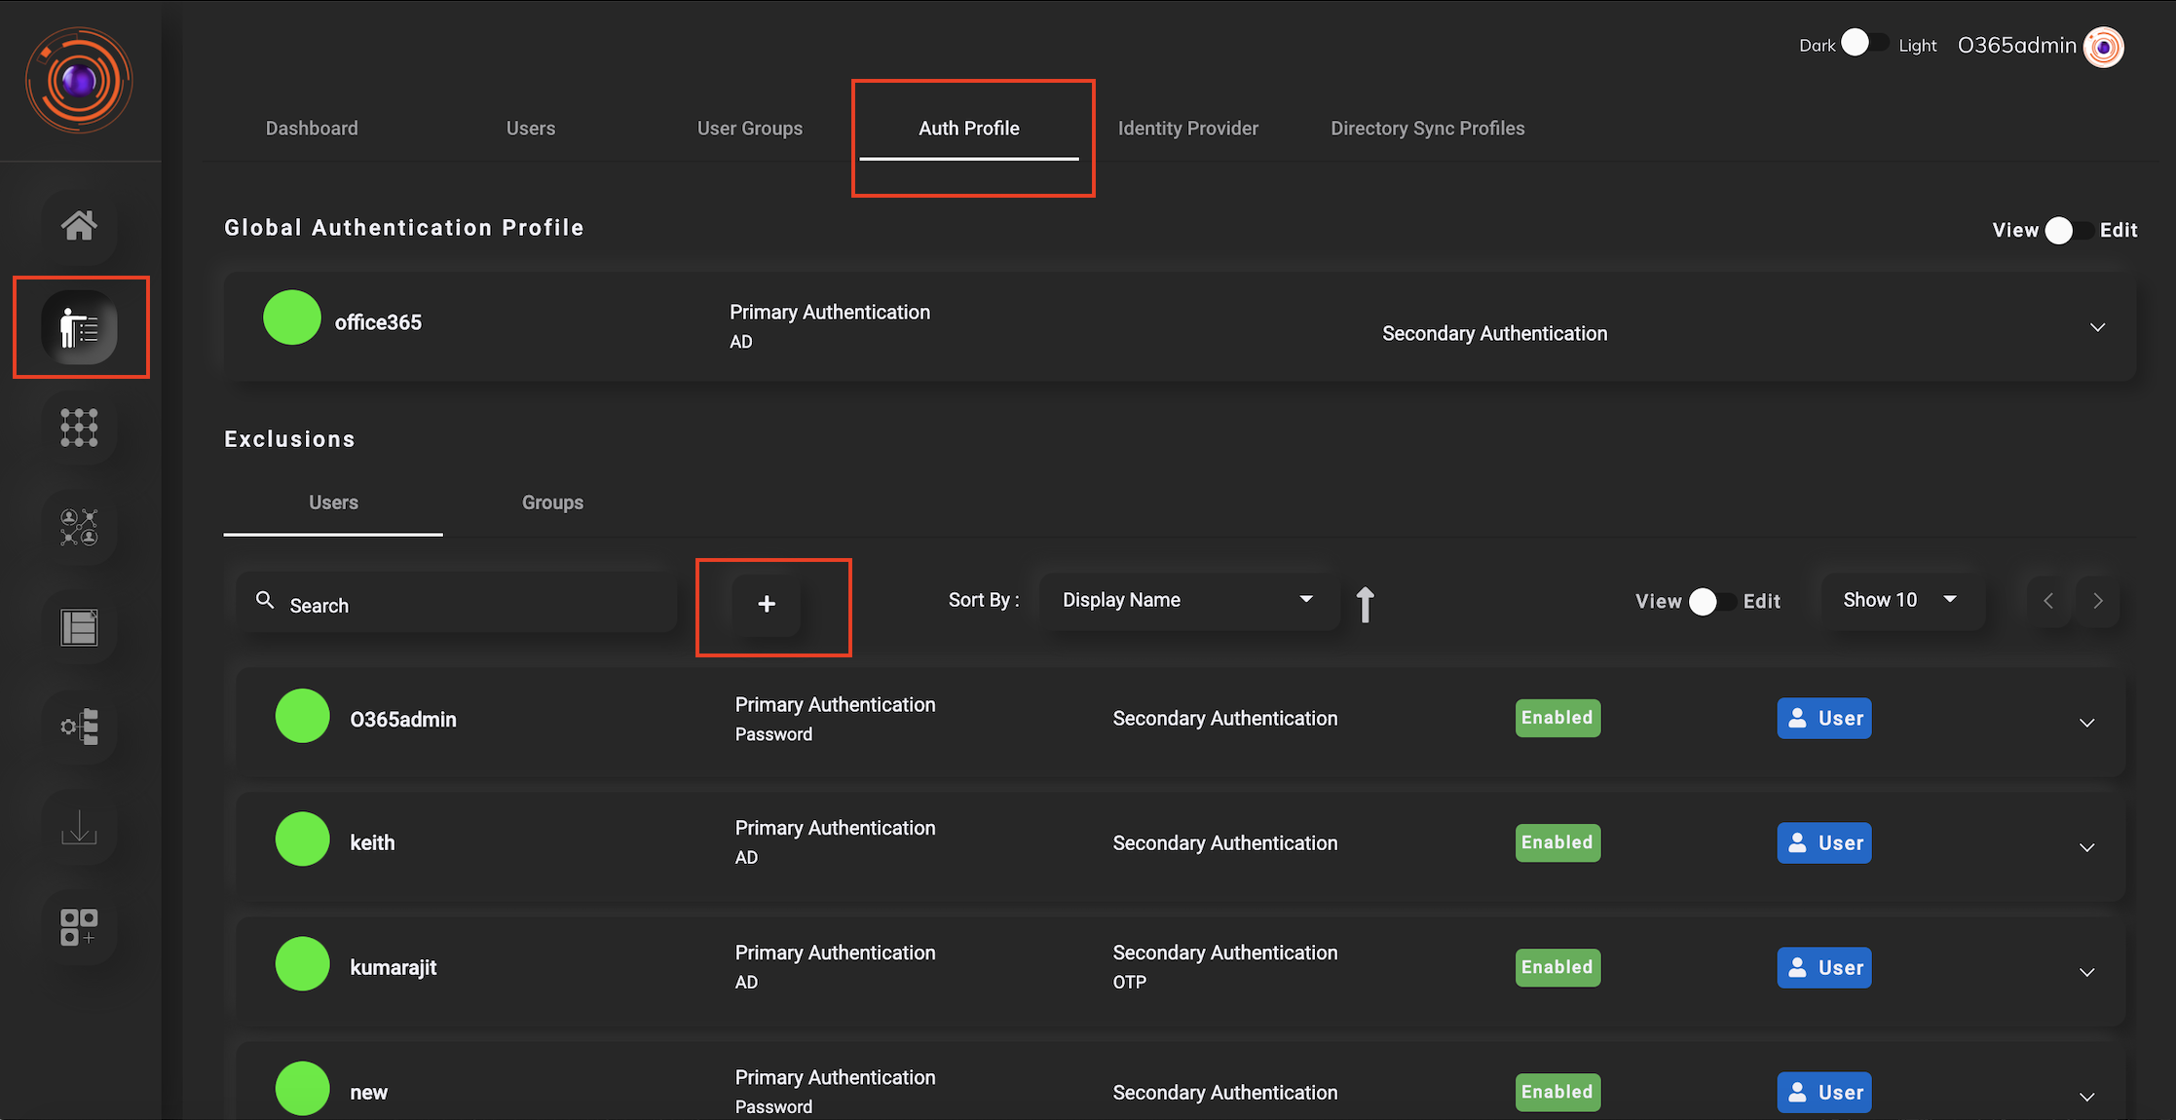Switch to the Identity Provider tab
The height and width of the screenshot is (1120, 2176).
pyautogui.click(x=1187, y=128)
